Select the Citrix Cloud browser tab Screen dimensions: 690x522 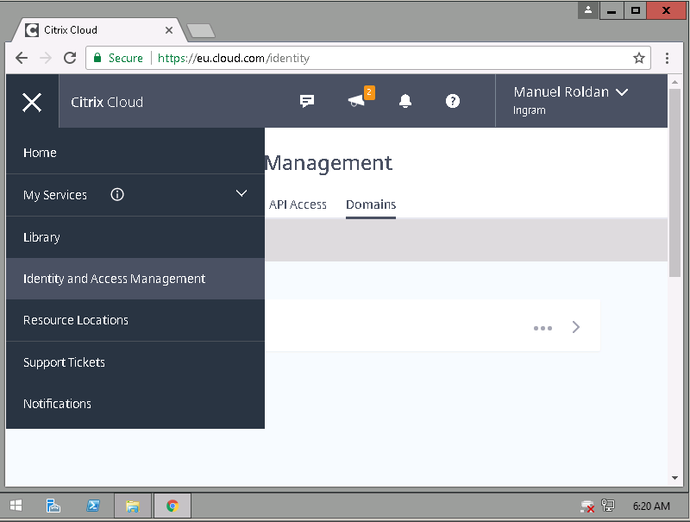point(97,30)
